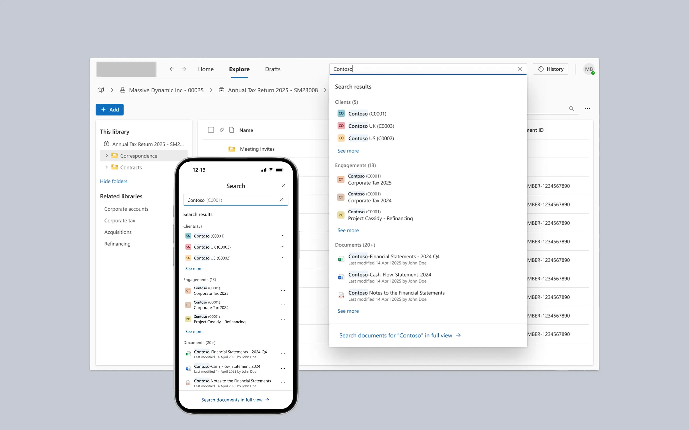Open Refinancing related library

[117, 244]
